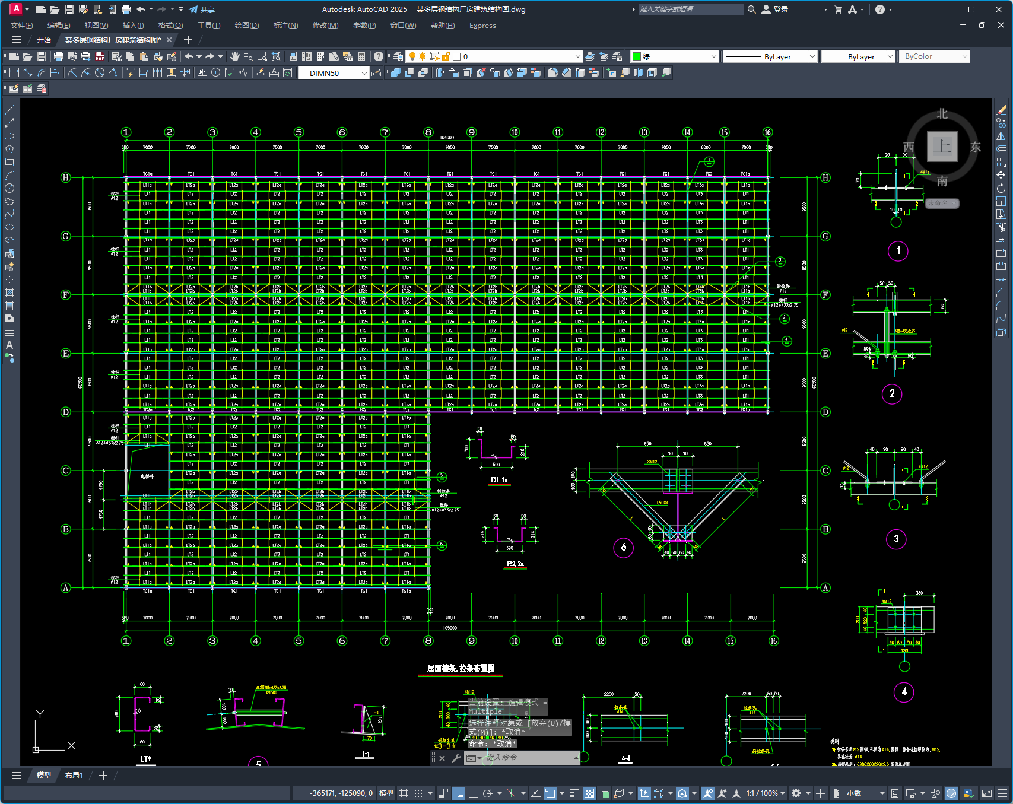This screenshot has width=1013, height=804.
Task: Toggle lineweight display in status bar
Action: pyautogui.click(x=574, y=793)
